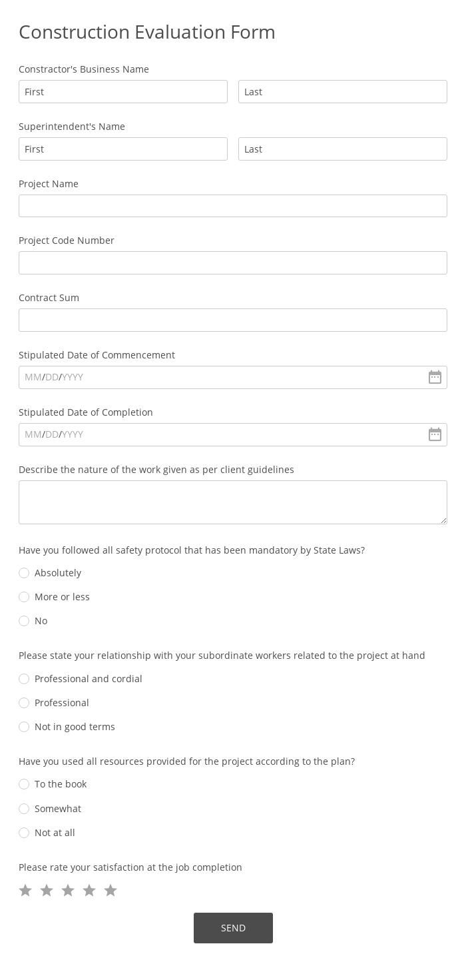Screen dimensions: 466x962
Task: Give a five-star satisfaction rating
Action: point(111,890)
